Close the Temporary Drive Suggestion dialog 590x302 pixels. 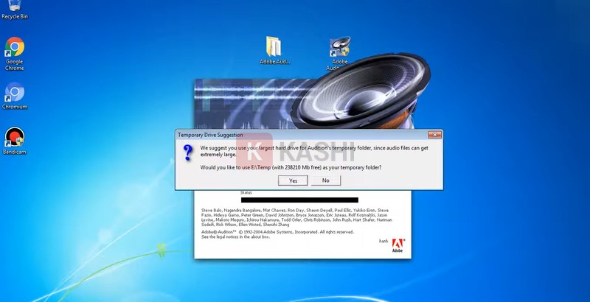click(435, 135)
